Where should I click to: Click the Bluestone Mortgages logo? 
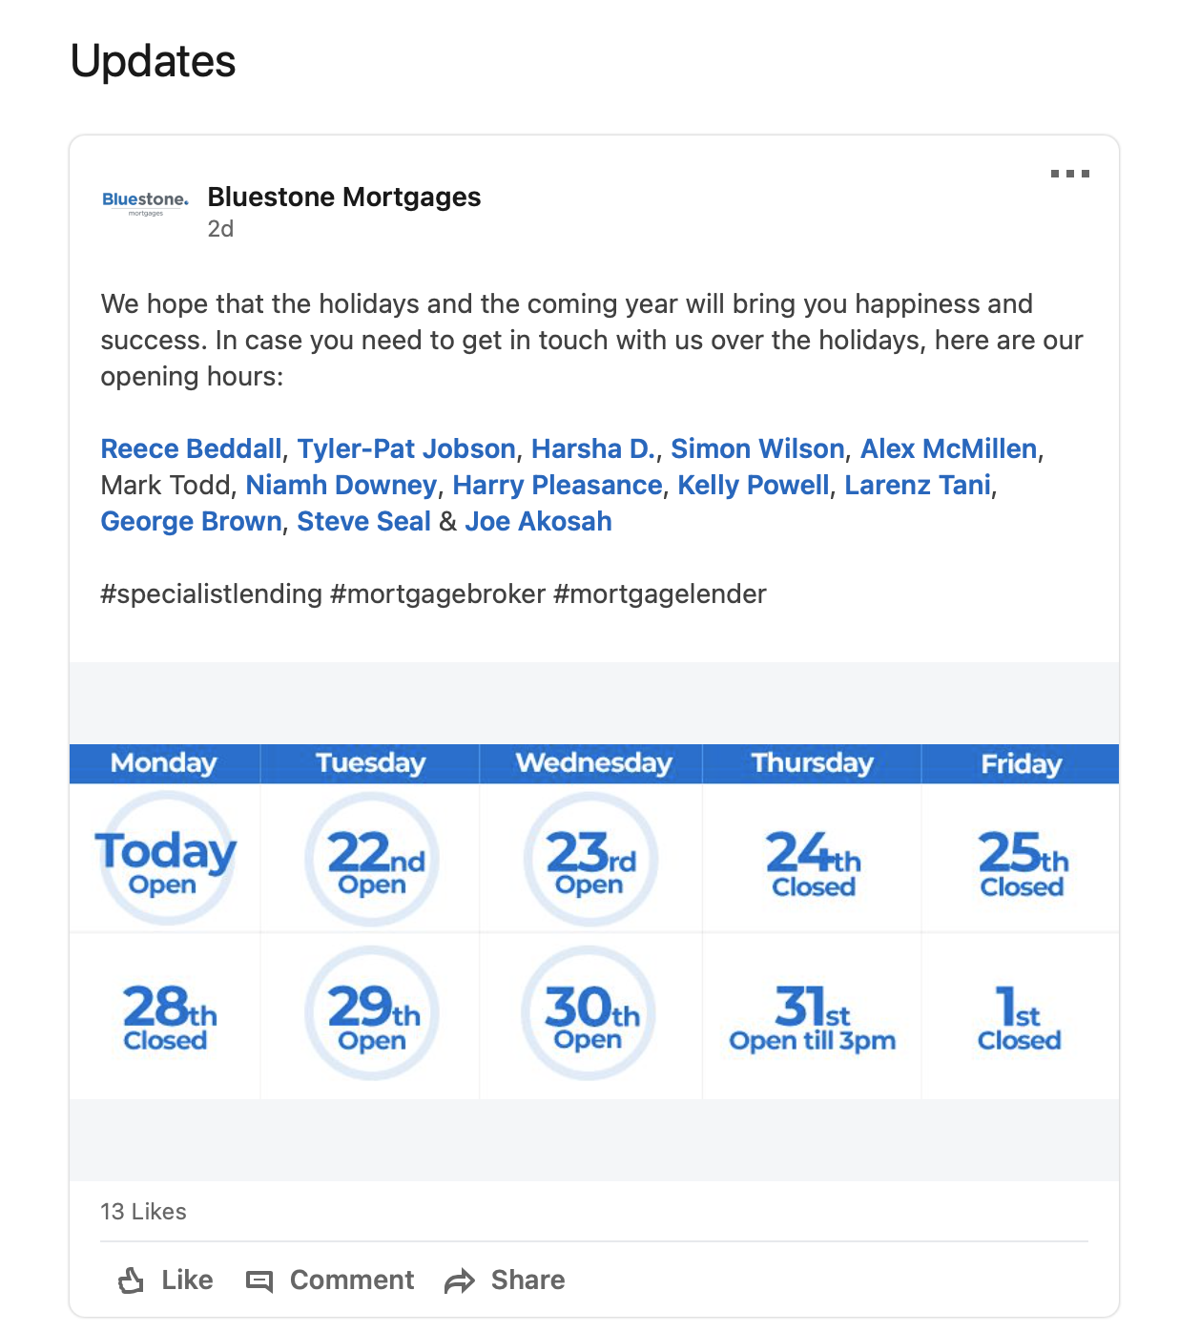[145, 202]
